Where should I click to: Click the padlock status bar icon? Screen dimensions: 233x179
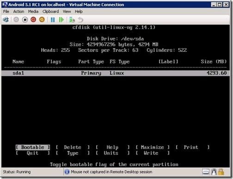coord(221,172)
